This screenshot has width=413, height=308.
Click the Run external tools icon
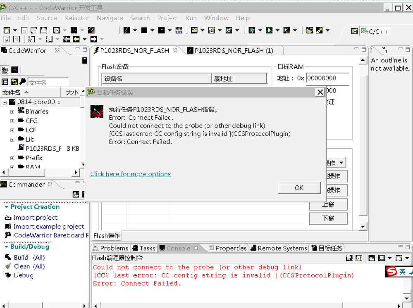[286, 30]
